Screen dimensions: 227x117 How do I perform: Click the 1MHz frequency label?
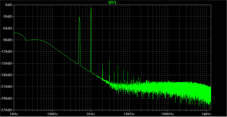coord(206,114)
